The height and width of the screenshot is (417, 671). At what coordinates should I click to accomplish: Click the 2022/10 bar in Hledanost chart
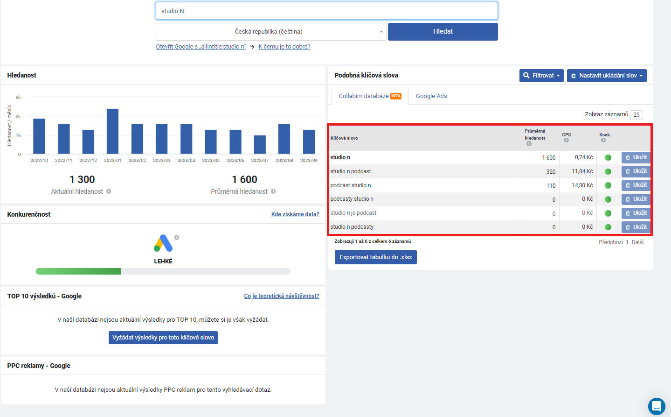point(39,136)
